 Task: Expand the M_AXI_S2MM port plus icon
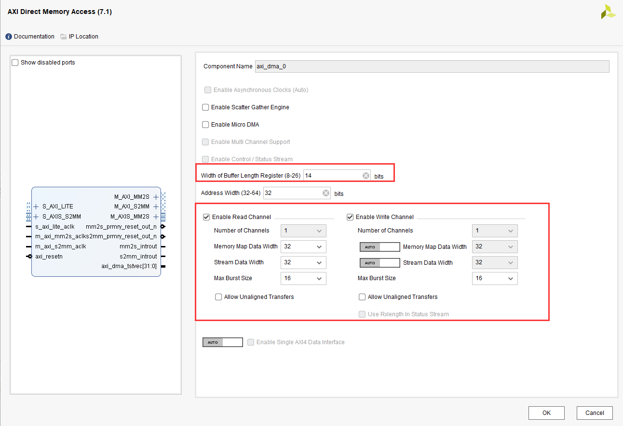point(156,207)
